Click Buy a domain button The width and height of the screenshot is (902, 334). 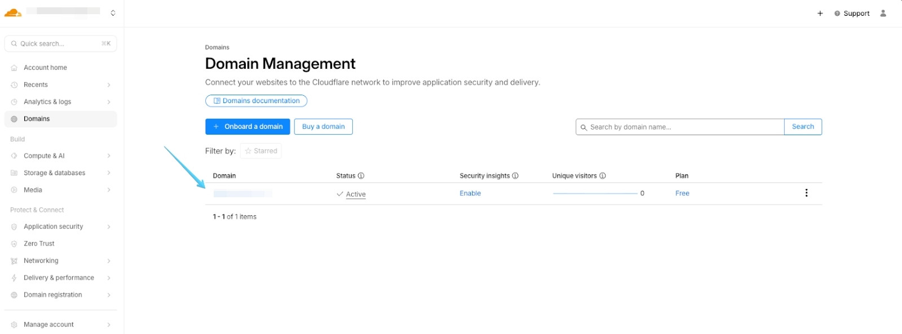(323, 127)
